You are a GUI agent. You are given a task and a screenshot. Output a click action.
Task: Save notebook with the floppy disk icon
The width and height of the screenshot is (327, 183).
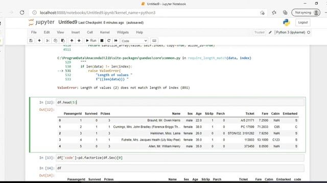(x=31, y=41)
